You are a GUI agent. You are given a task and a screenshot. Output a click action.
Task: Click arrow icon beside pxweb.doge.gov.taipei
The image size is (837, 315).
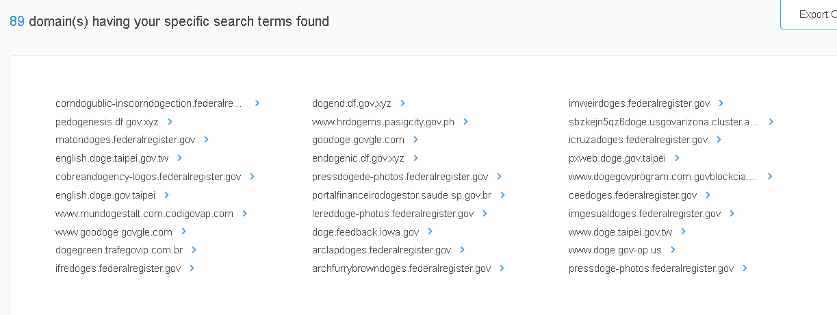[x=678, y=158]
